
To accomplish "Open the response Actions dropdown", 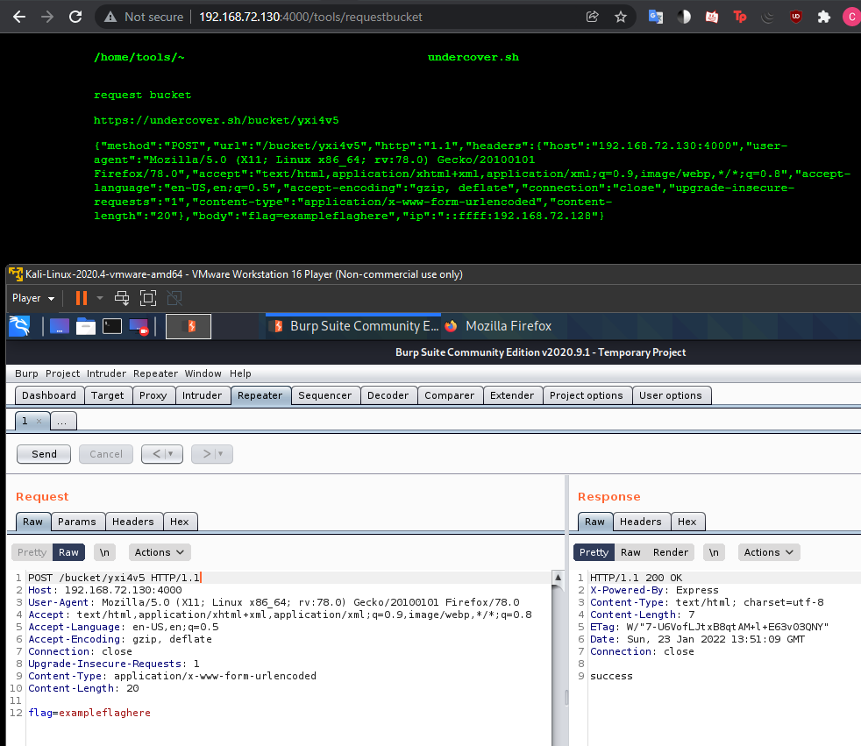I will pyautogui.click(x=769, y=552).
